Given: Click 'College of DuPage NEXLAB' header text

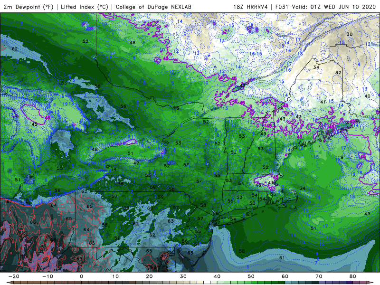Looking at the screenshot, I should point(153,7).
